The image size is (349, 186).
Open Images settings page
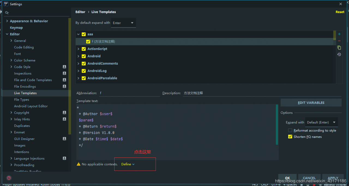[x=20, y=145]
